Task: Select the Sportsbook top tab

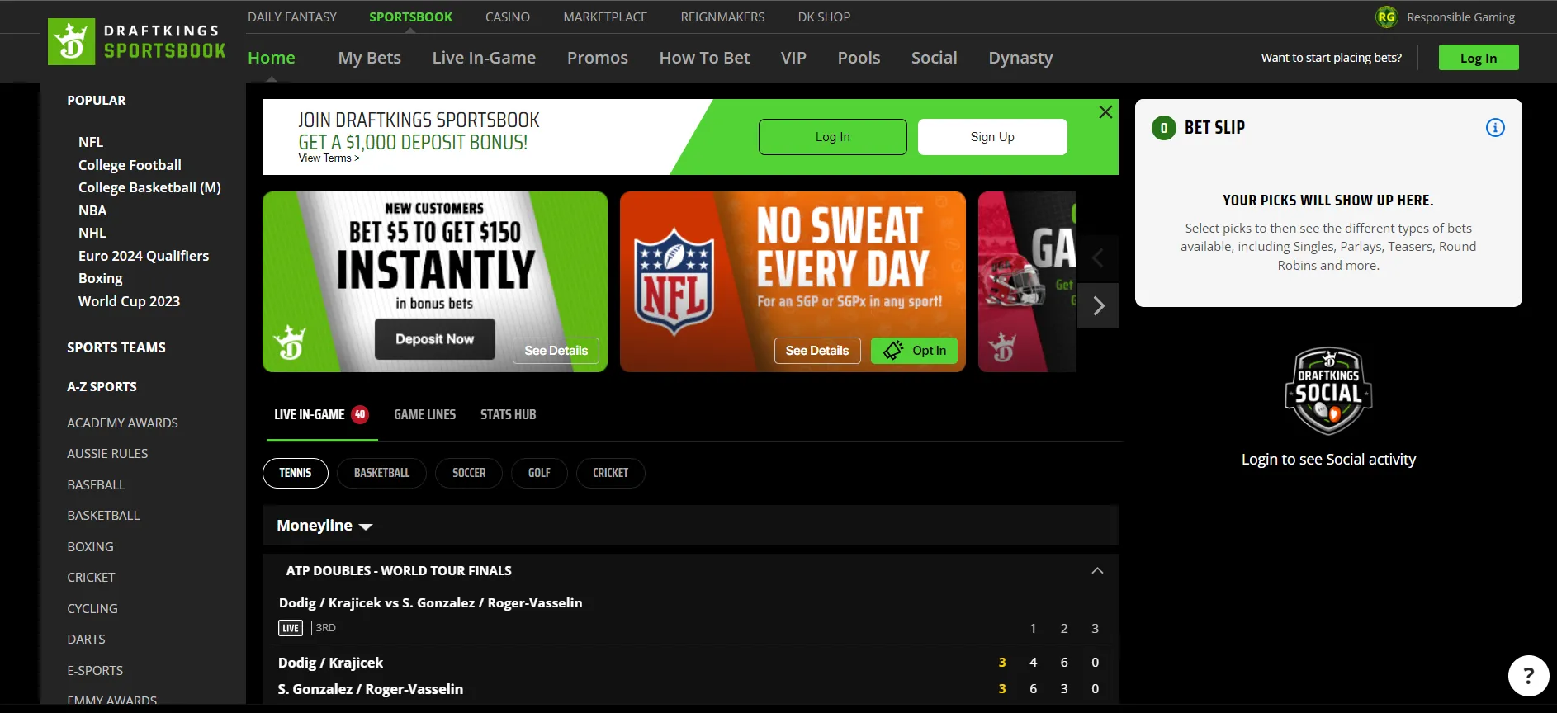Action: 410,17
